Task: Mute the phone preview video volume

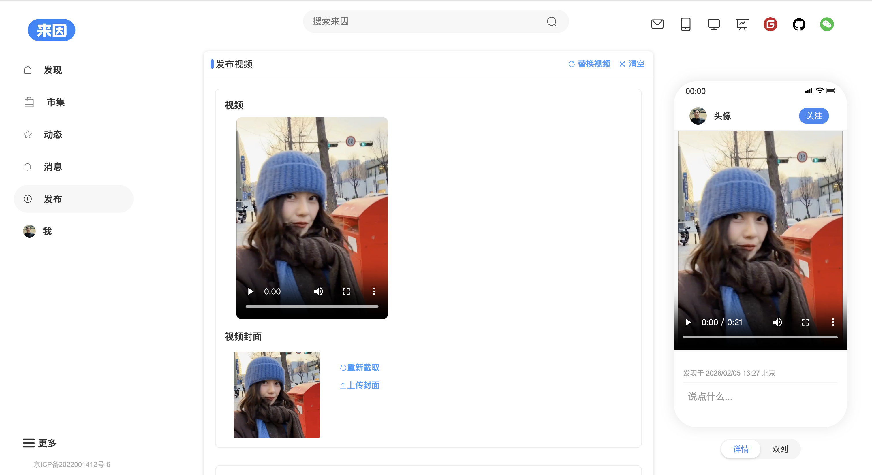Action: [x=777, y=322]
